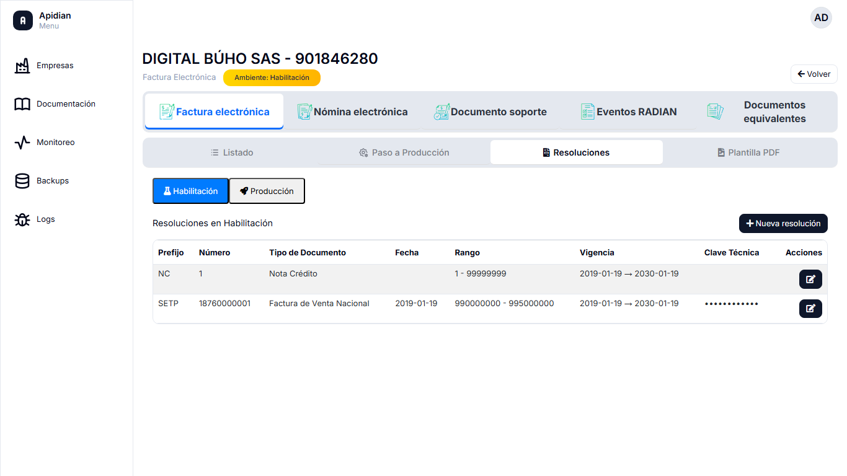Image resolution: width=847 pixels, height=476 pixels.
Task: Click the SETP prefix cell
Action: pyautogui.click(x=168, y=303)
